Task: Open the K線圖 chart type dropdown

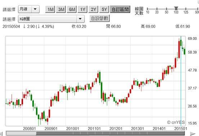Action: pos(51,19)
